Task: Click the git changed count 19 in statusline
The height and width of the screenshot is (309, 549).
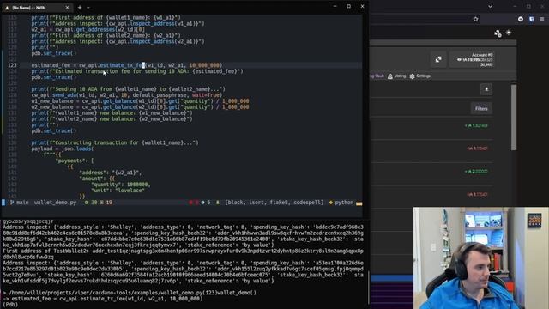Action: (106, 203)
